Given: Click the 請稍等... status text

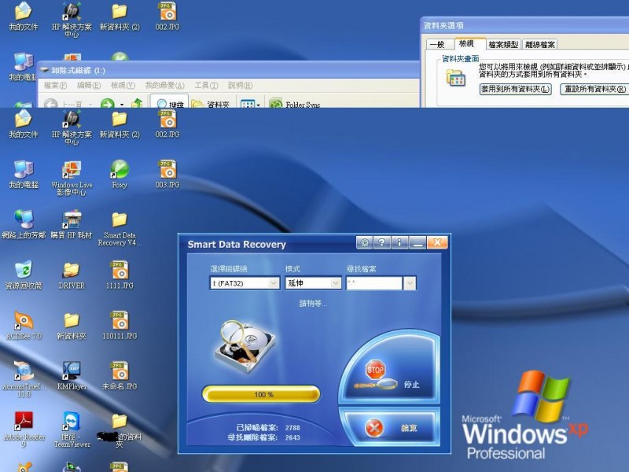Looking at the screenshot, I should pyautogui.click(x=313, y=304).
